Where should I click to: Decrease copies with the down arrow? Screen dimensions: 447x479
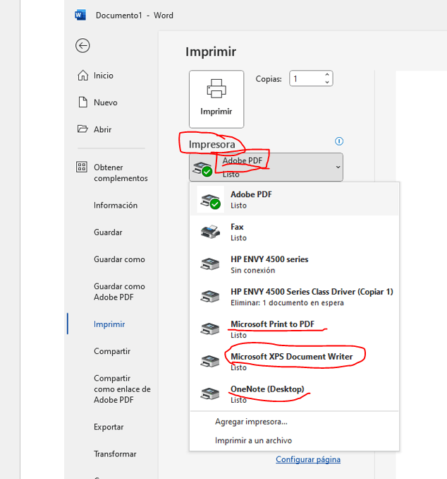[327, 82]
